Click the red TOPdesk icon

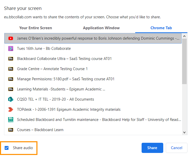coord(11,109)
